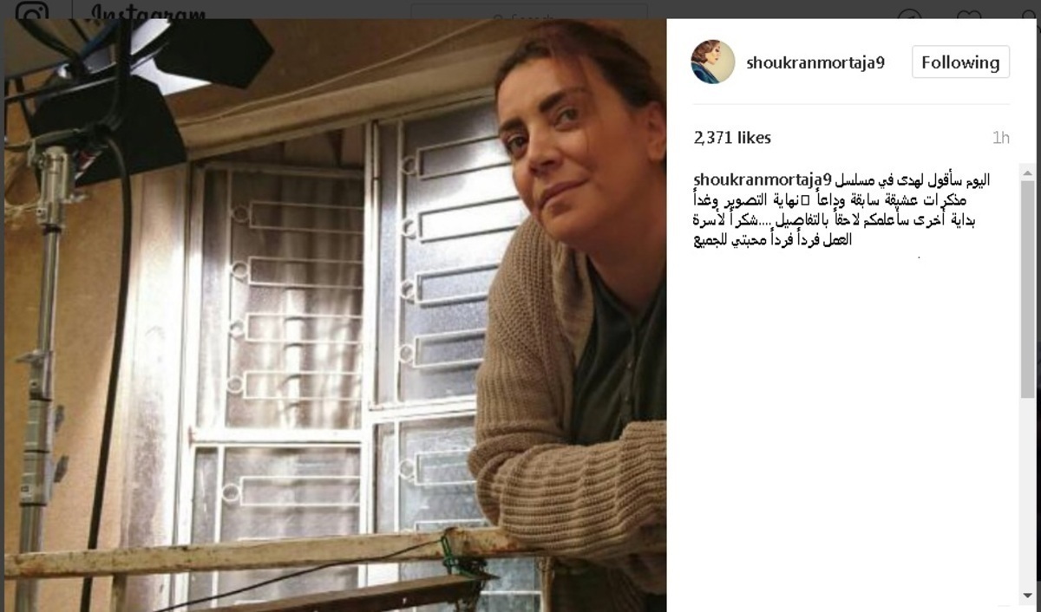View the 2,371 likes list

pyautogui.click(x=732, y=138)
